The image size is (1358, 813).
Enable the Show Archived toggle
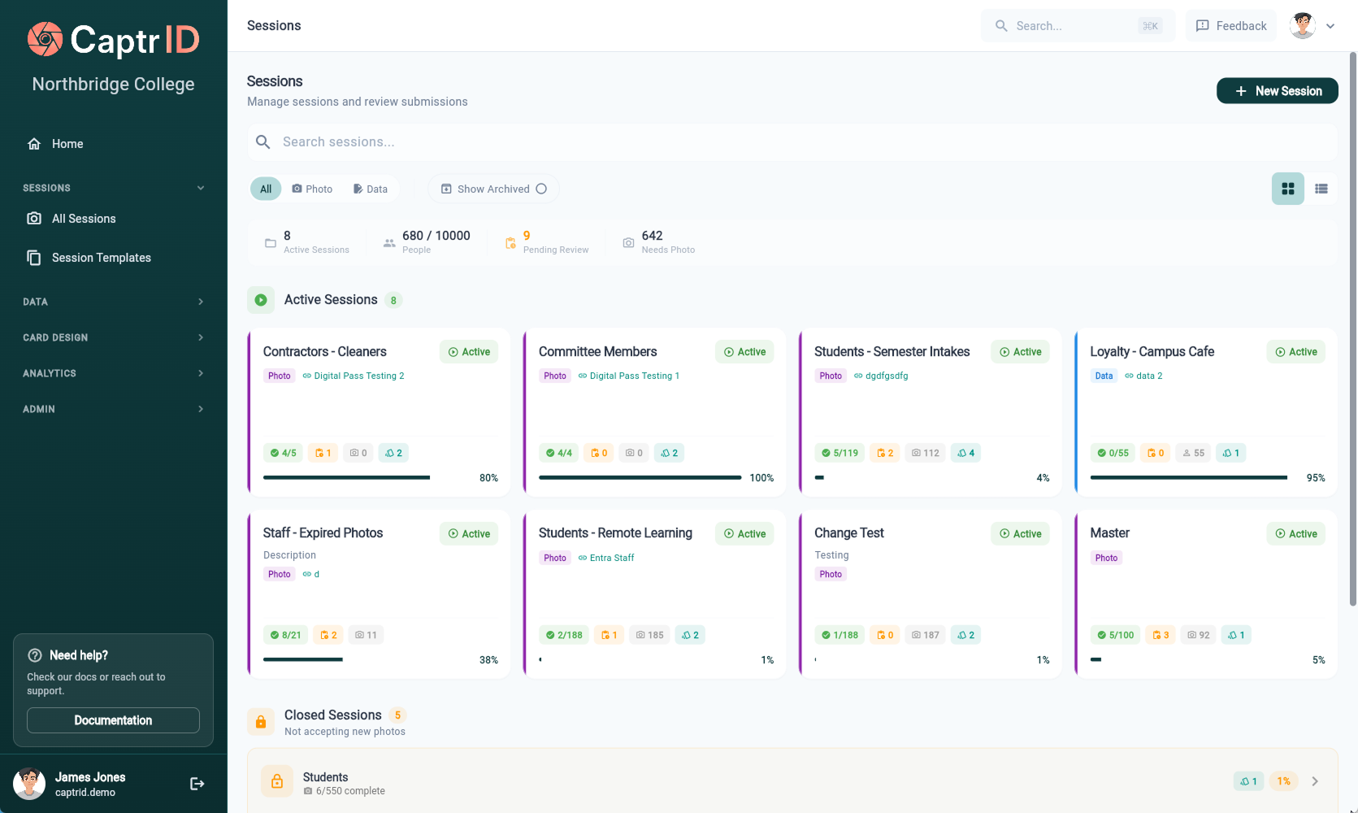[x=541, y=188]
